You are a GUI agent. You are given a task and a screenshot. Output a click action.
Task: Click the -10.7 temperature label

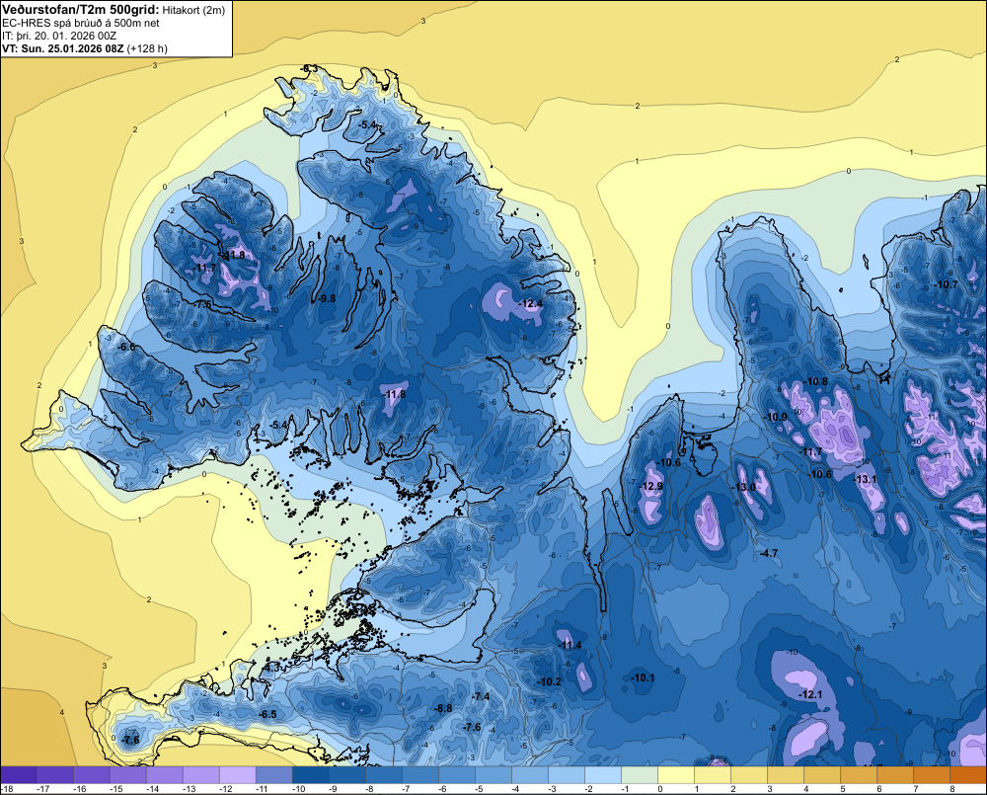947,284
